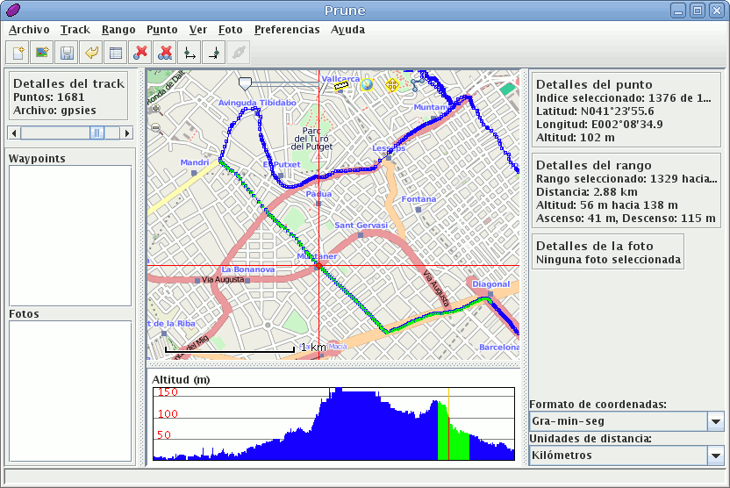Open the Preferencias menu
This screenshot has width=730, height=488.
point(287,29)
